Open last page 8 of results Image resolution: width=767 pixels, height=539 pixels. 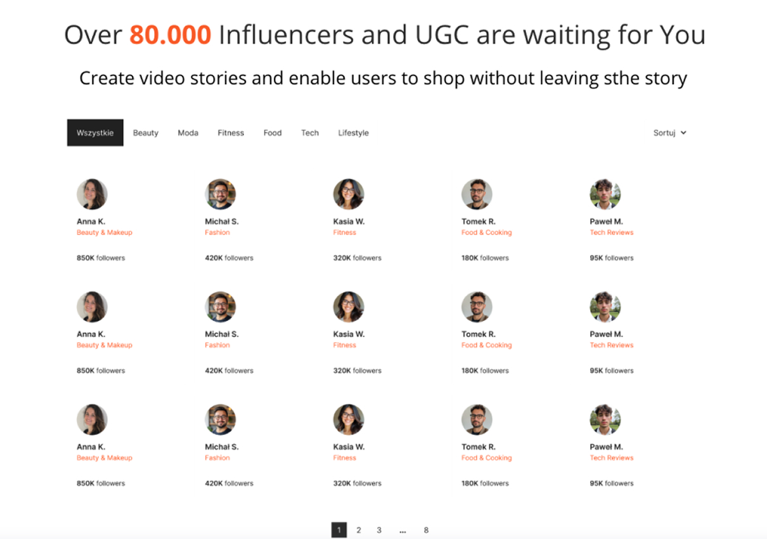click(426, 530)
